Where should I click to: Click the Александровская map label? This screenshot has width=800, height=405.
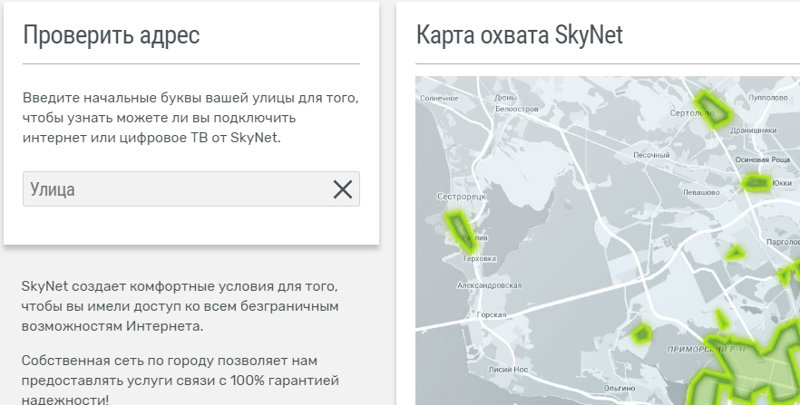tap(489, 285)
